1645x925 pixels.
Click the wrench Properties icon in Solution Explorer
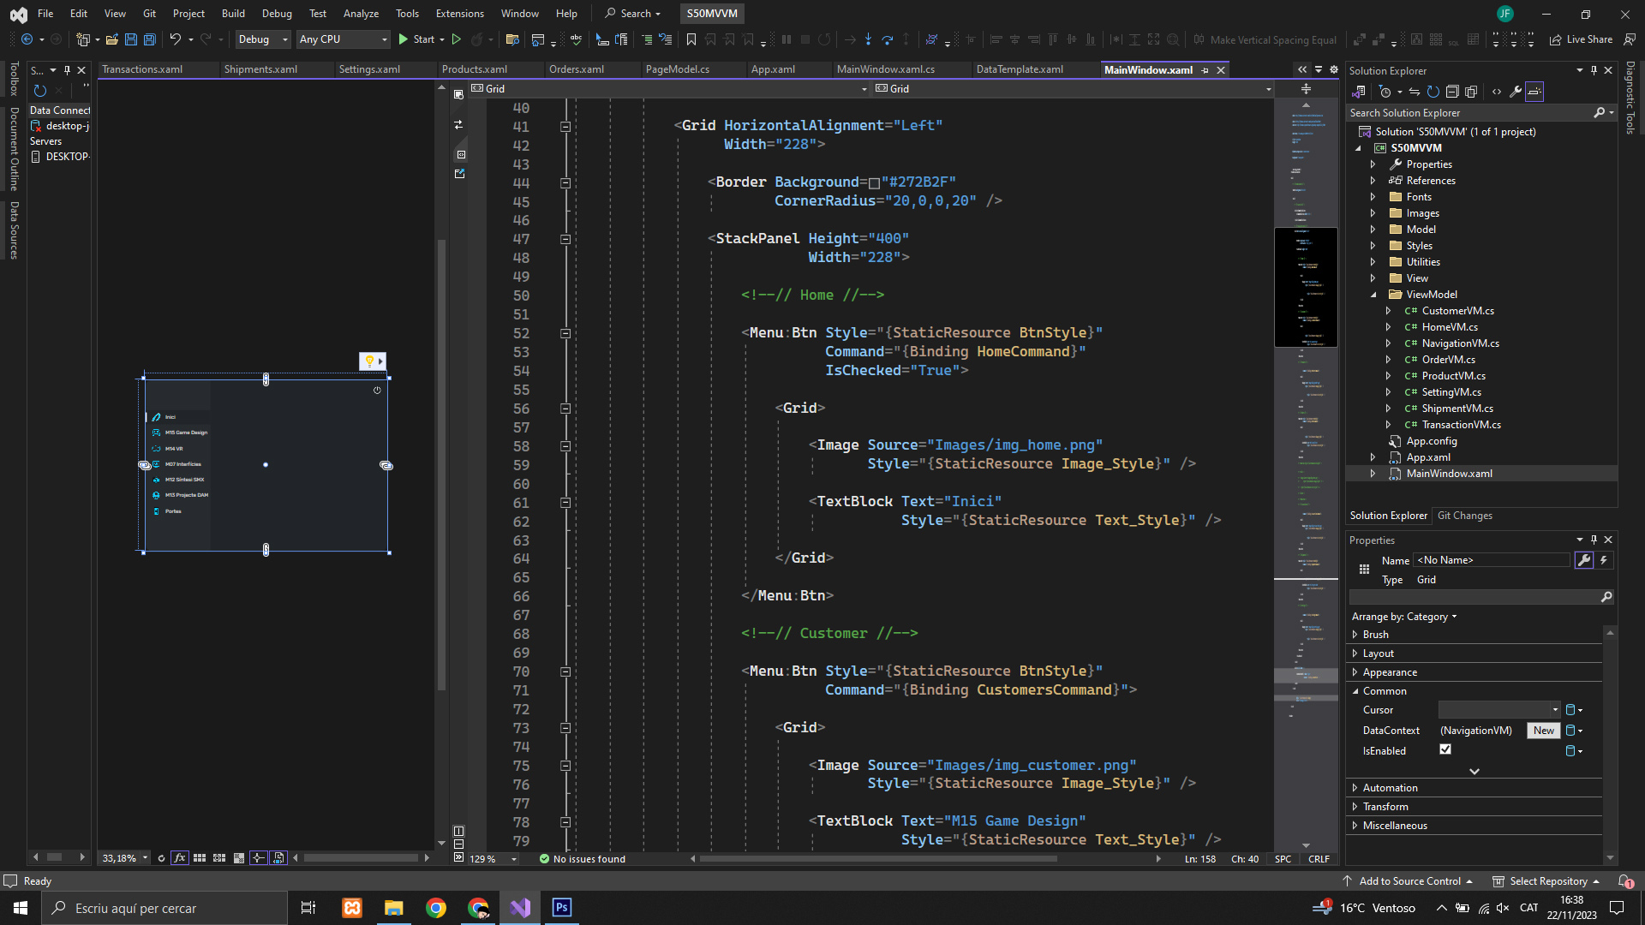tap(1516, 92)
